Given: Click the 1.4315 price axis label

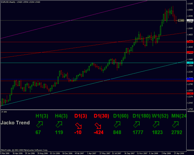Looking at the screenshot, I should [x=190, y=47].
